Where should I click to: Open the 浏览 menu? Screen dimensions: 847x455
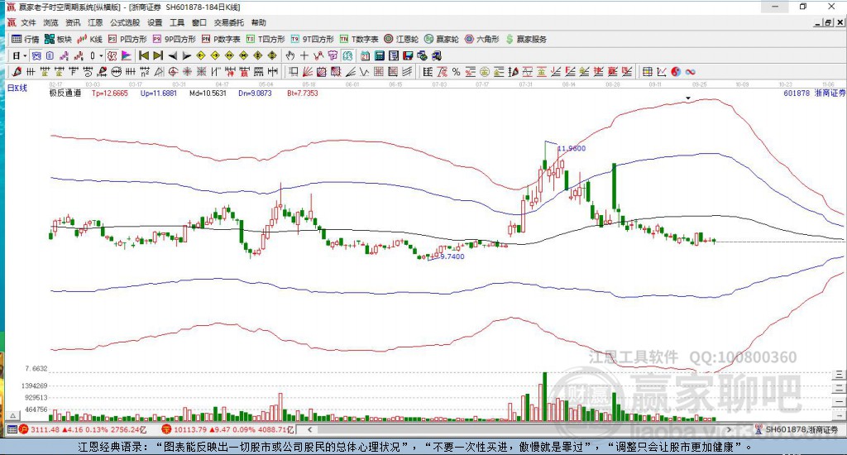click(50, 22)
